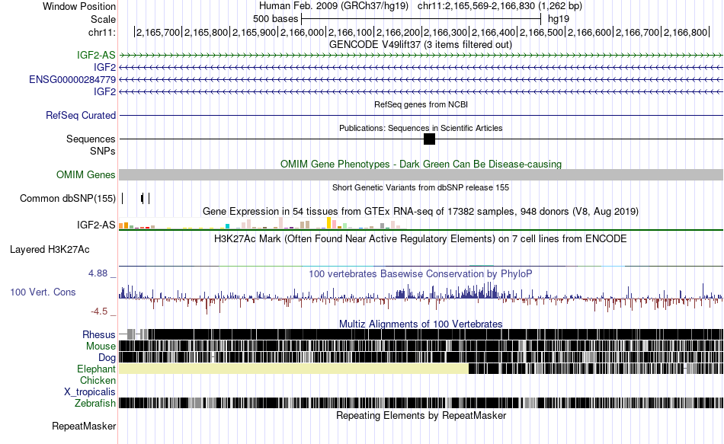This screenshot has width=724, height=444.
Task: Click the H3K27Ac Mark ENCODE track title
Action: 421,238
